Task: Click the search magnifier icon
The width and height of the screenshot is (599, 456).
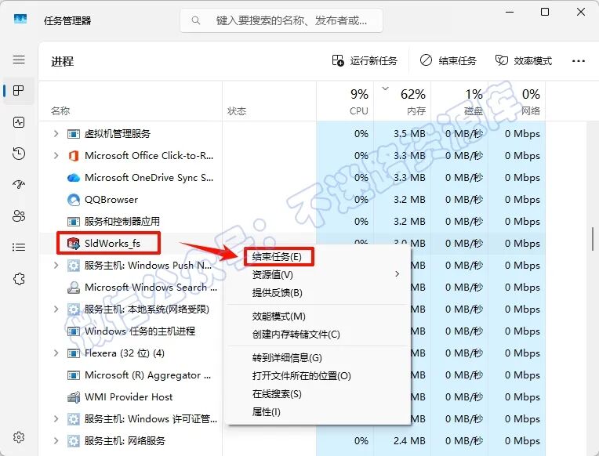Action: coord(195,20)
